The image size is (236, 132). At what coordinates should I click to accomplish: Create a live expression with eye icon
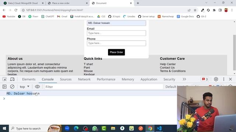[37, 87]
